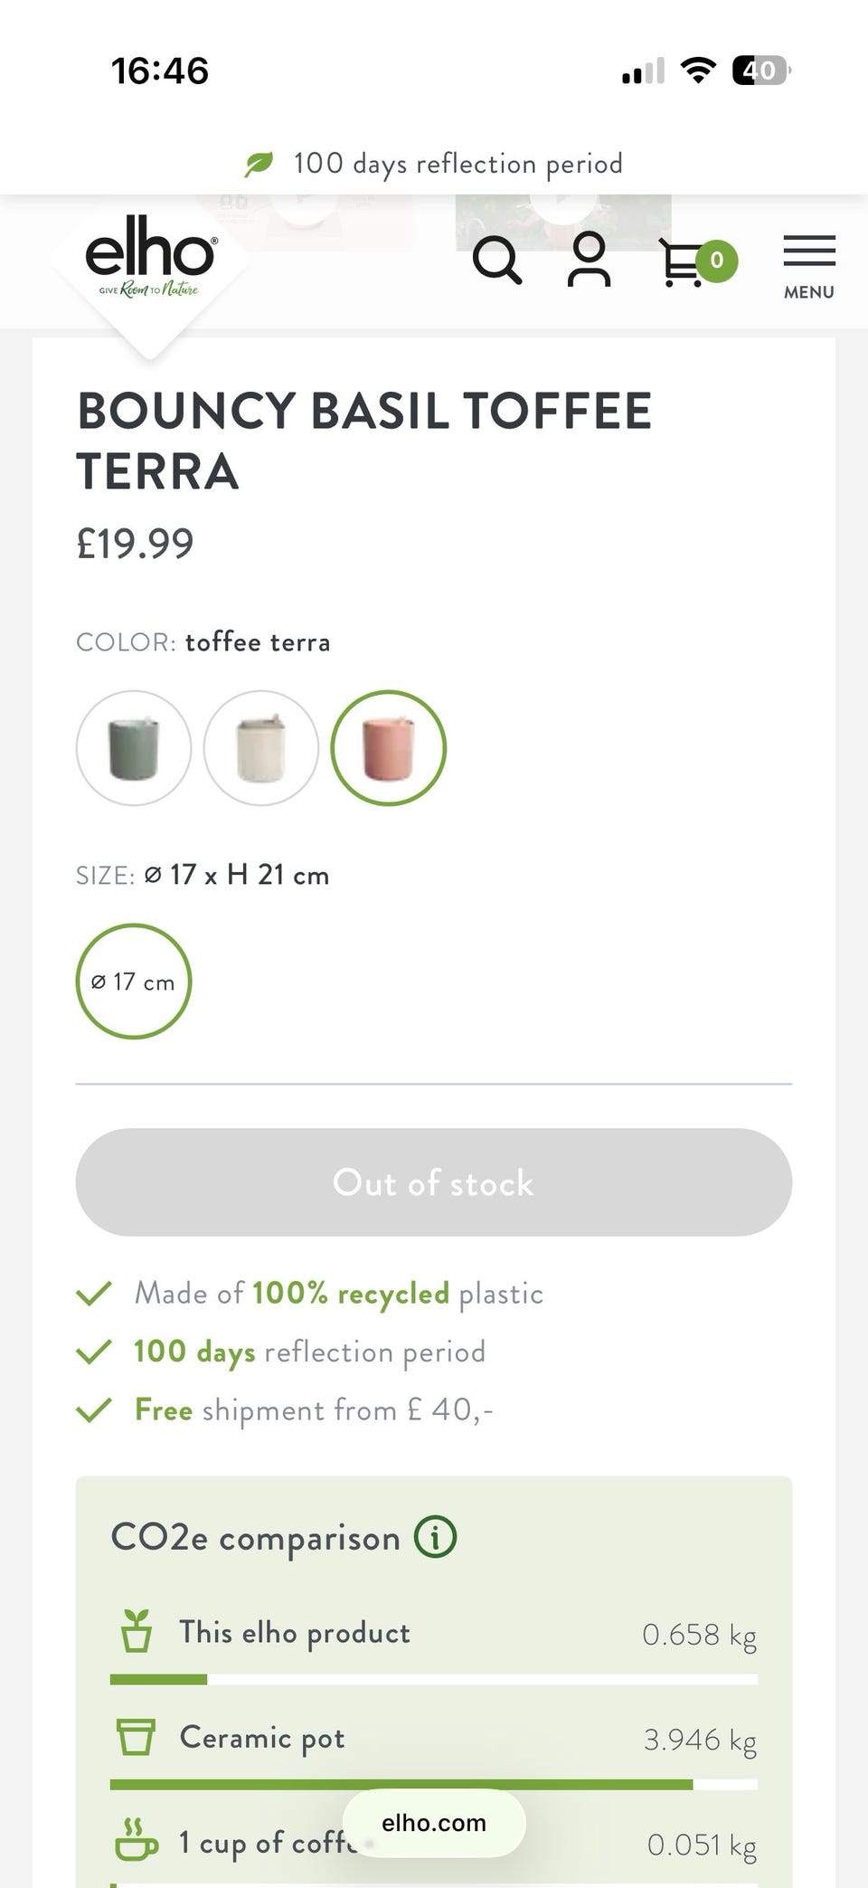The image size is (868, 1888).
Task: Select the ø 17 cm size option
Action: (134, 982)
